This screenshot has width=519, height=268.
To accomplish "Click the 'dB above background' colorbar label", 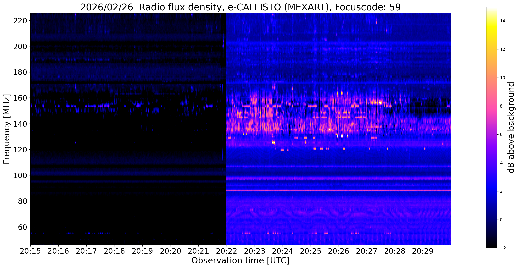I will 511,127.
